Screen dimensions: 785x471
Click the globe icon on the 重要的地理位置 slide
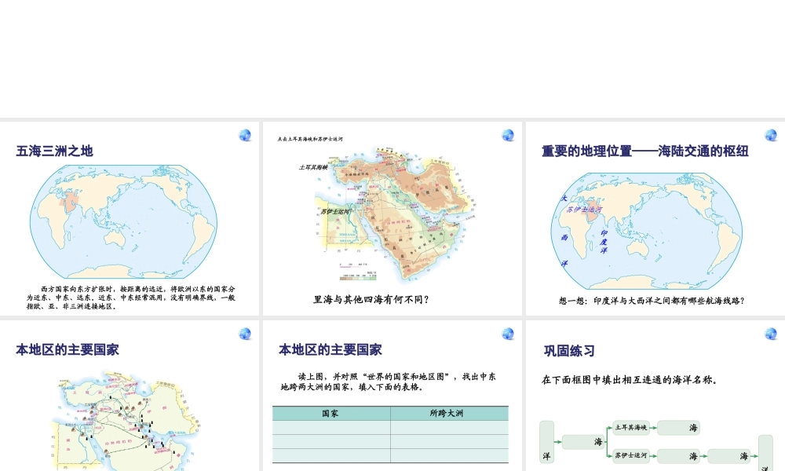click(x=771, y=135)
